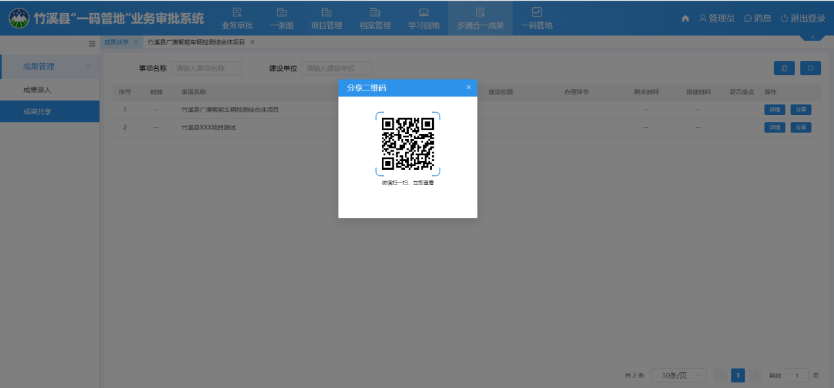
Task: Click the 建设位置 column header
Action: click(501, 92)
